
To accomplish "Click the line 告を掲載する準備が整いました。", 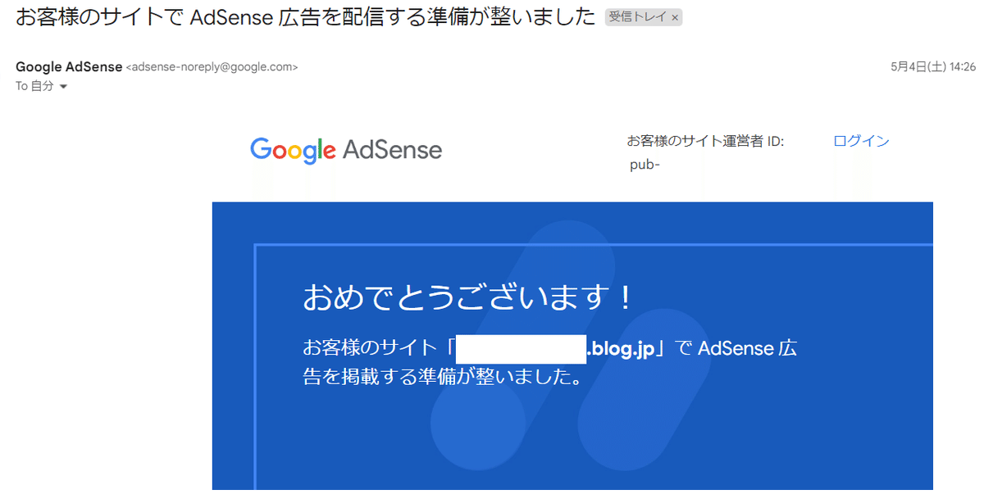I will pyautogui.click(x=442, y=378).
